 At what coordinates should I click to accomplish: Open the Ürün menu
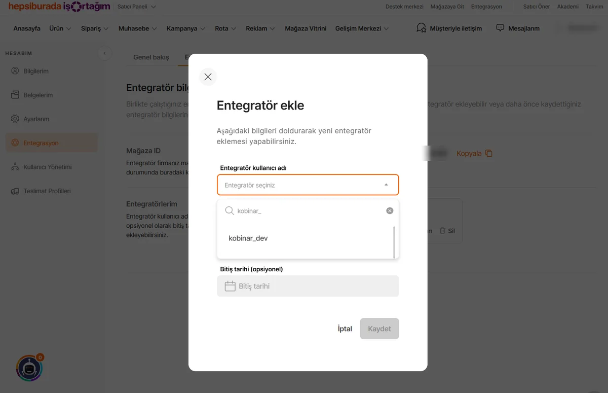pos(60,28)
